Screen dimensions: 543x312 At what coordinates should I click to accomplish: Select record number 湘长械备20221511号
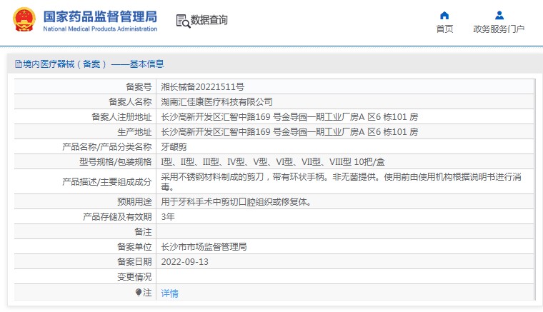point(203,87)
